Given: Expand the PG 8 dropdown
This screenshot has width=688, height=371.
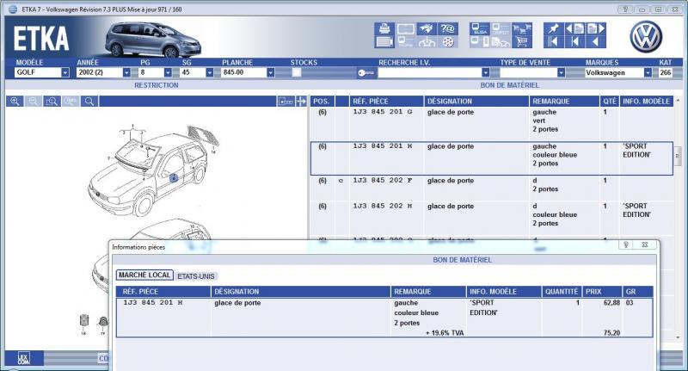Looking at the screenshot, I should [x=168, y=72].
